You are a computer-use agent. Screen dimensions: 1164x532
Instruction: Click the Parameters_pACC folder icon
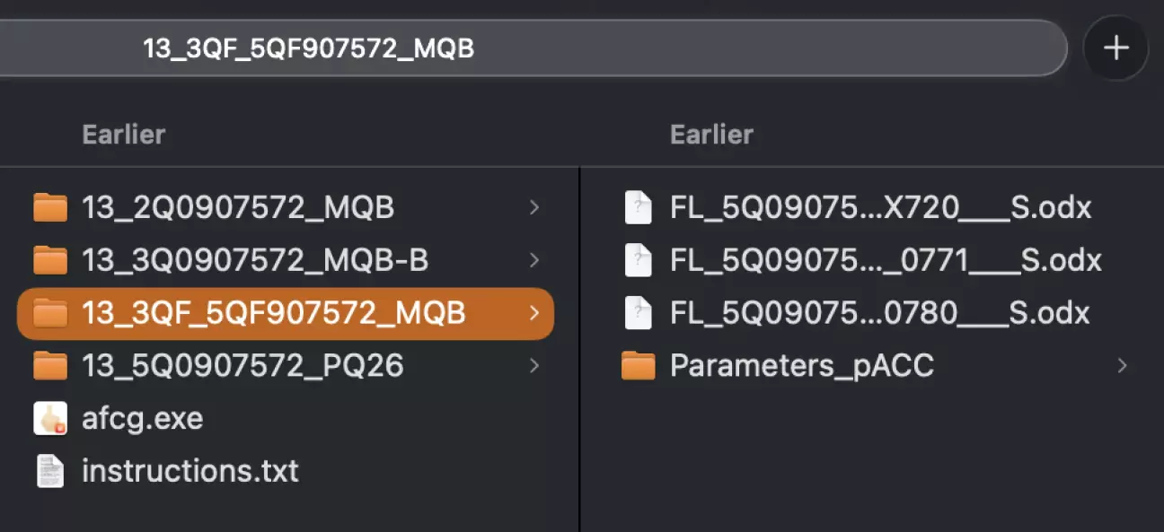639,366
